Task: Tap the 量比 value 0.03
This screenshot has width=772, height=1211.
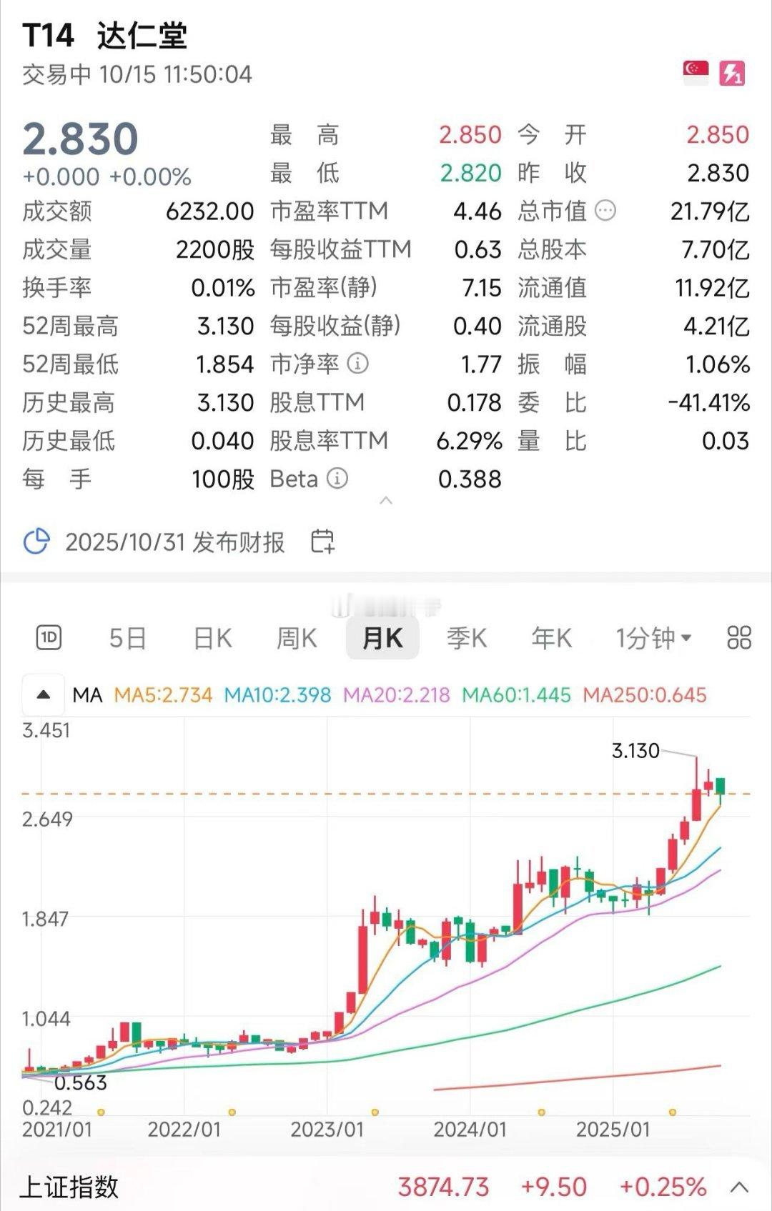Action: coord(726,440)
